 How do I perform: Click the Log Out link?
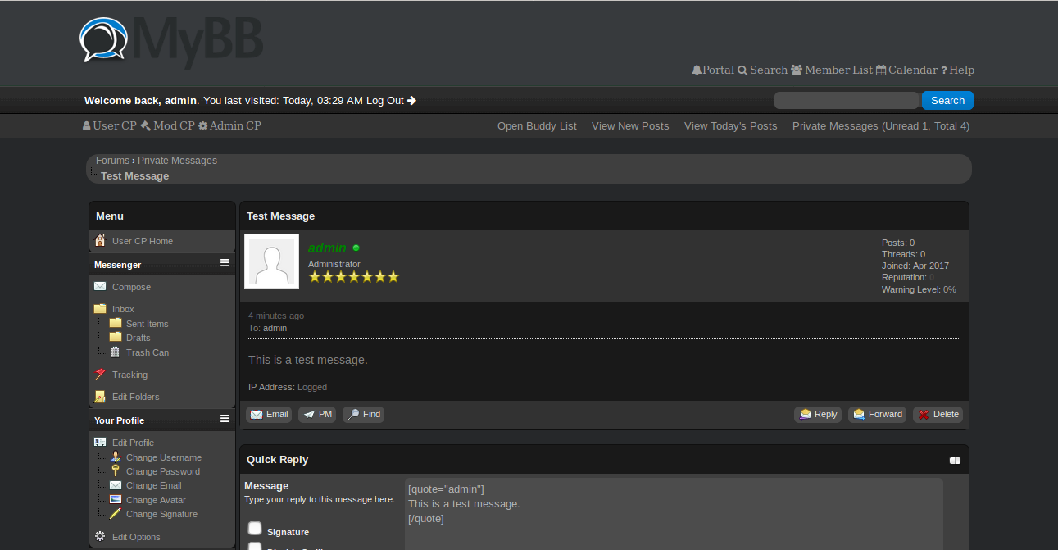point(391,101)
